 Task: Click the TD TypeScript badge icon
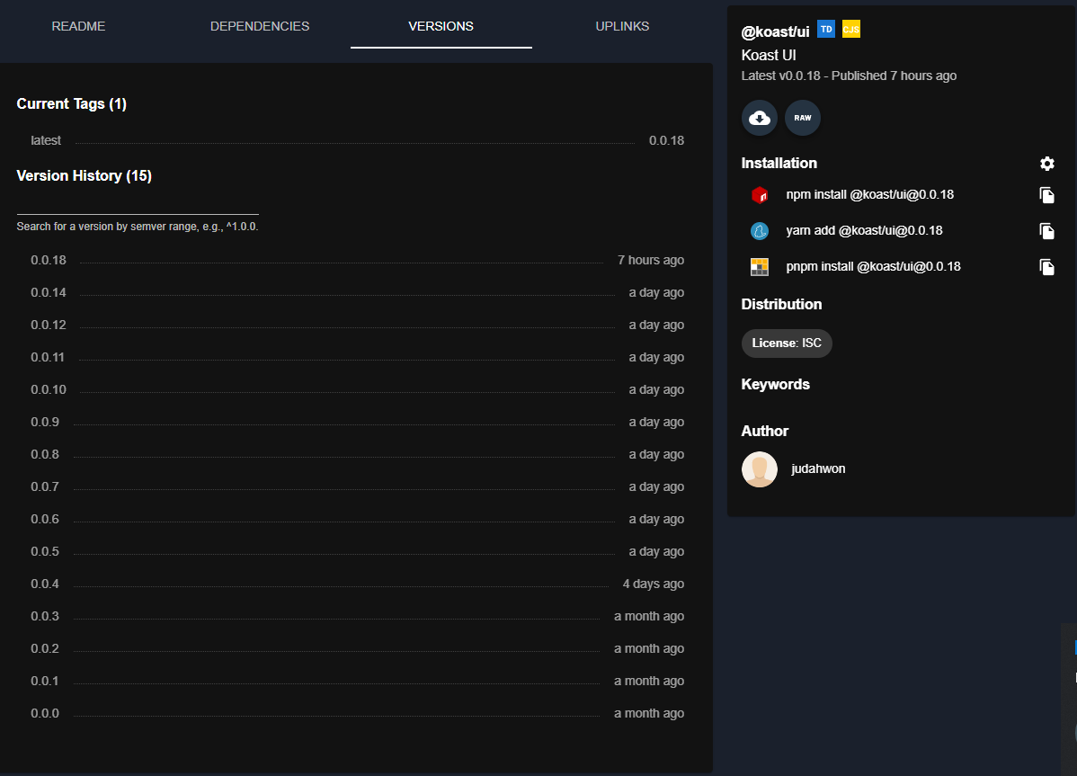point(826,30)
